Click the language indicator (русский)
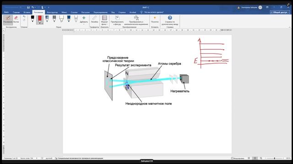The width and height of the screenshot is (293, 164). click(49, 158)
